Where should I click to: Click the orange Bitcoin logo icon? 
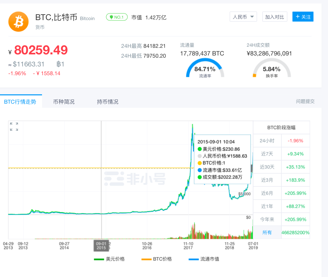pos(18,22)
